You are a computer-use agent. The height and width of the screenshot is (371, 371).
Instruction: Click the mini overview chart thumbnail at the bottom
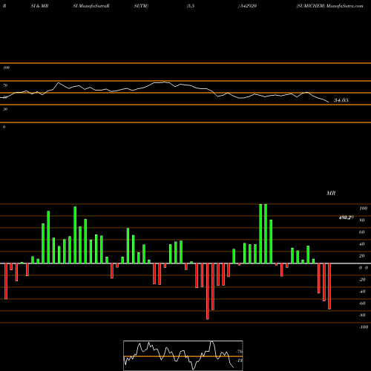pyautogui.click(x=183, y=355)
